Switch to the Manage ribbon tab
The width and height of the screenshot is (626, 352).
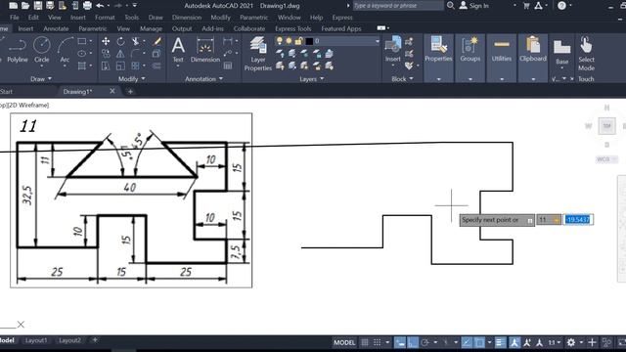(151, 28)
